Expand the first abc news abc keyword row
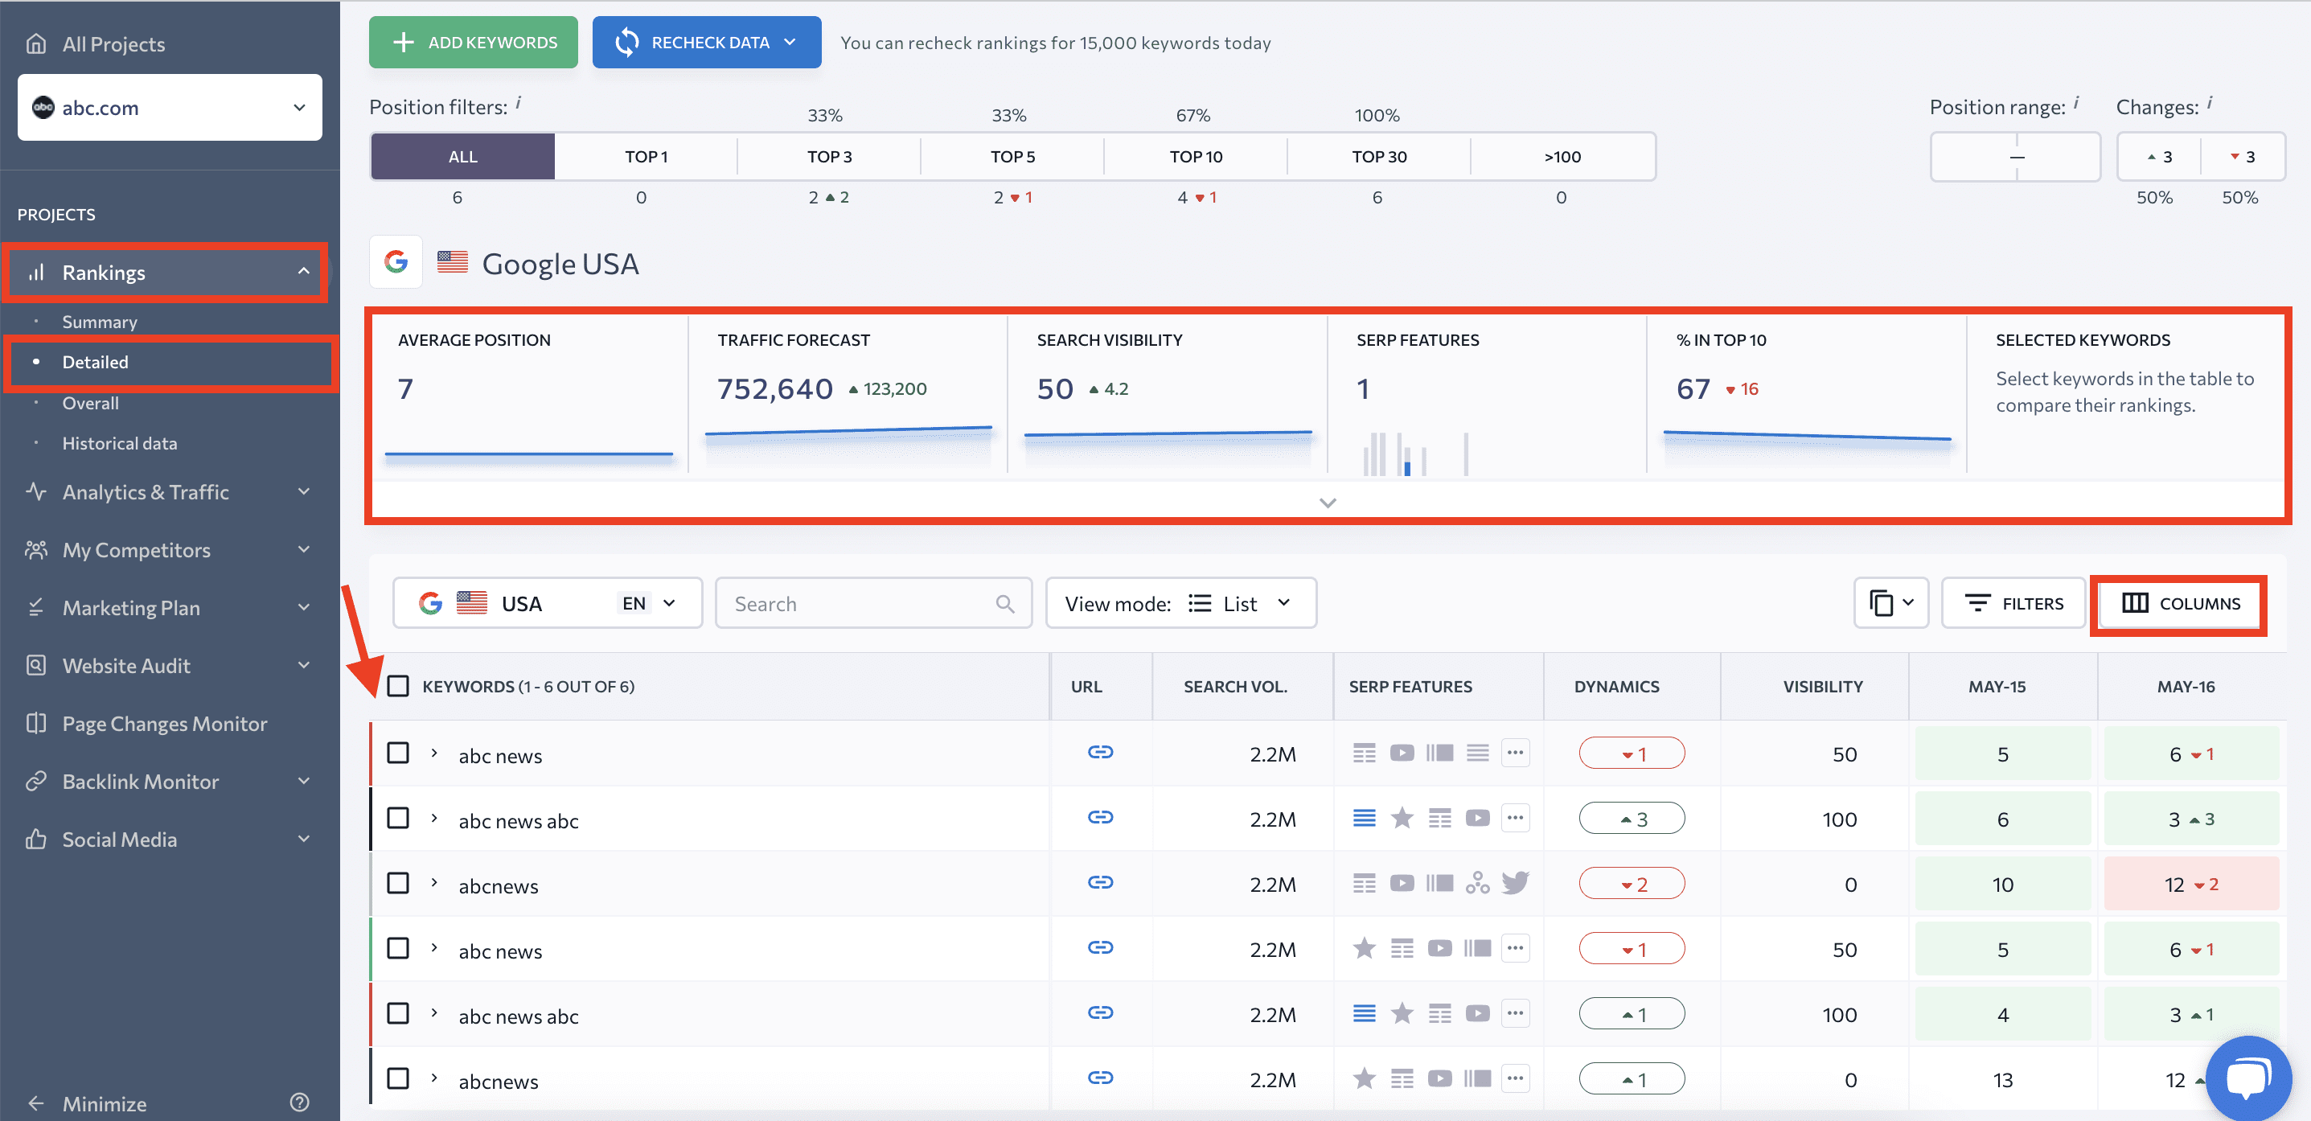2311x1121 pixels. point(434,819)
